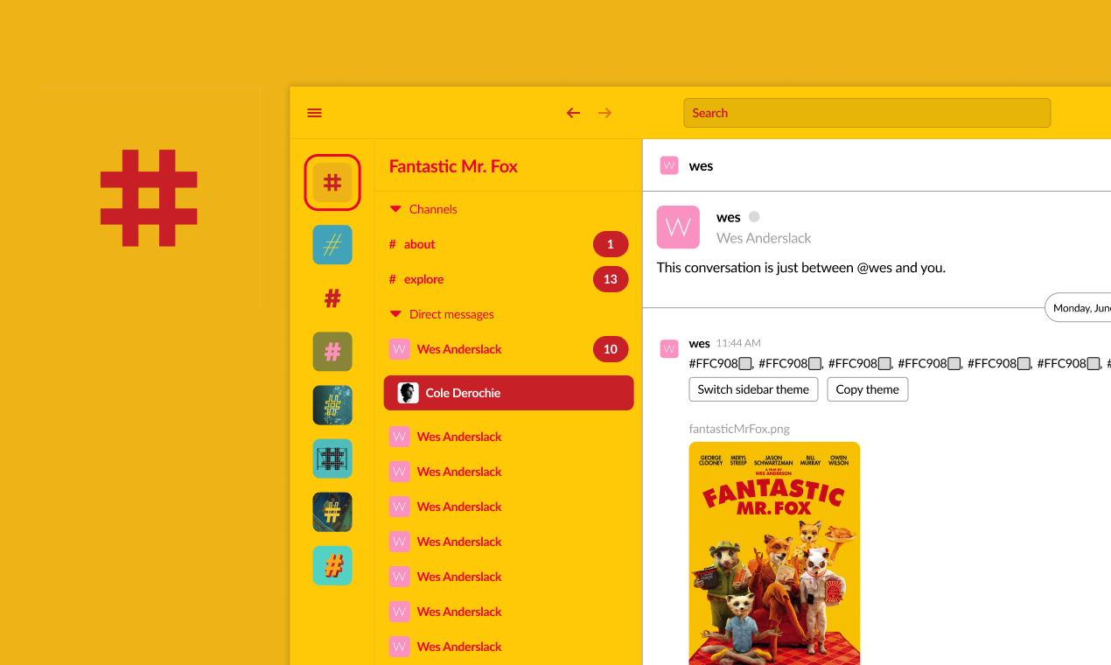Click the unread badge showing 1

(611, 244)
